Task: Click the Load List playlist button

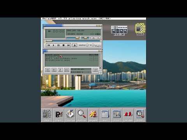Action: click(95, 70)
